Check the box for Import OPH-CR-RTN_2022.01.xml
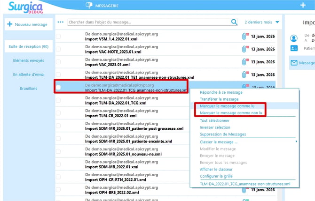Image resolution: width=315 pixels, height=201 pixels. click(x=58, y=177)
